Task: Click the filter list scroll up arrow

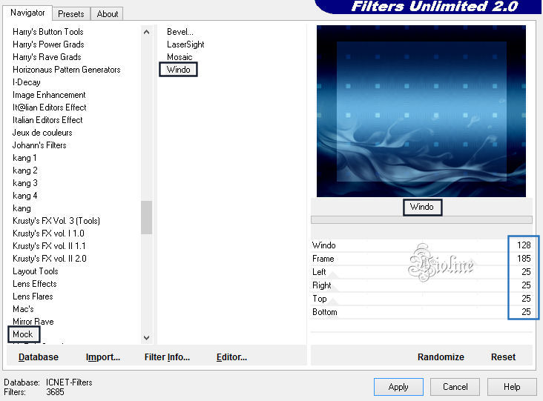Action: click(146, 32)
